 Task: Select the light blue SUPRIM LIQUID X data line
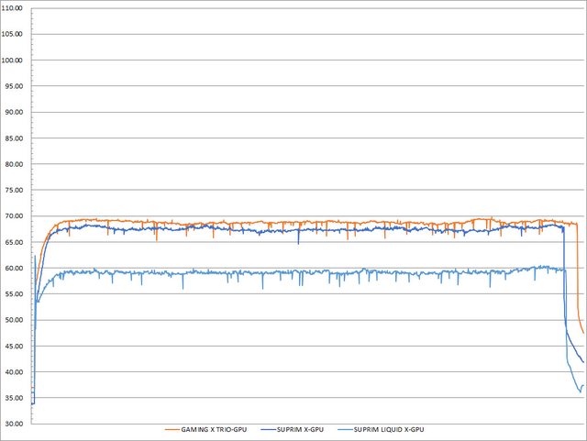click(275, 272)
